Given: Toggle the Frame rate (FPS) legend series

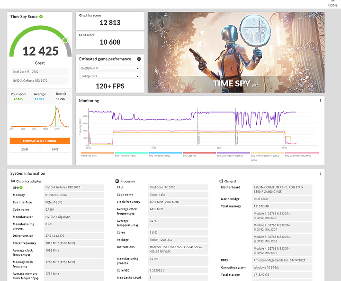Looking at the screenshot, I should coord(98,154).
